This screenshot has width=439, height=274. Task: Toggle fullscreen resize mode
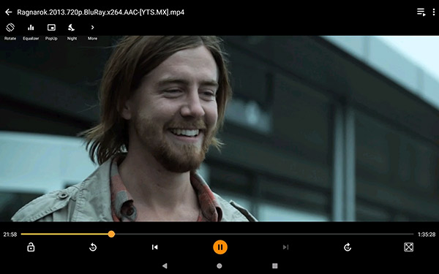(x=409, y=247)
